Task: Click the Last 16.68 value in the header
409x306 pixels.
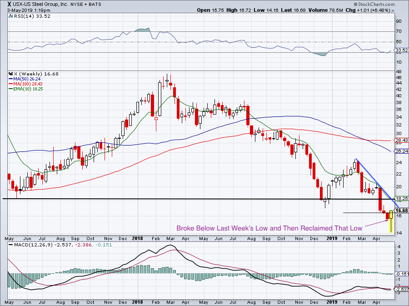Action: click(294, 10)
